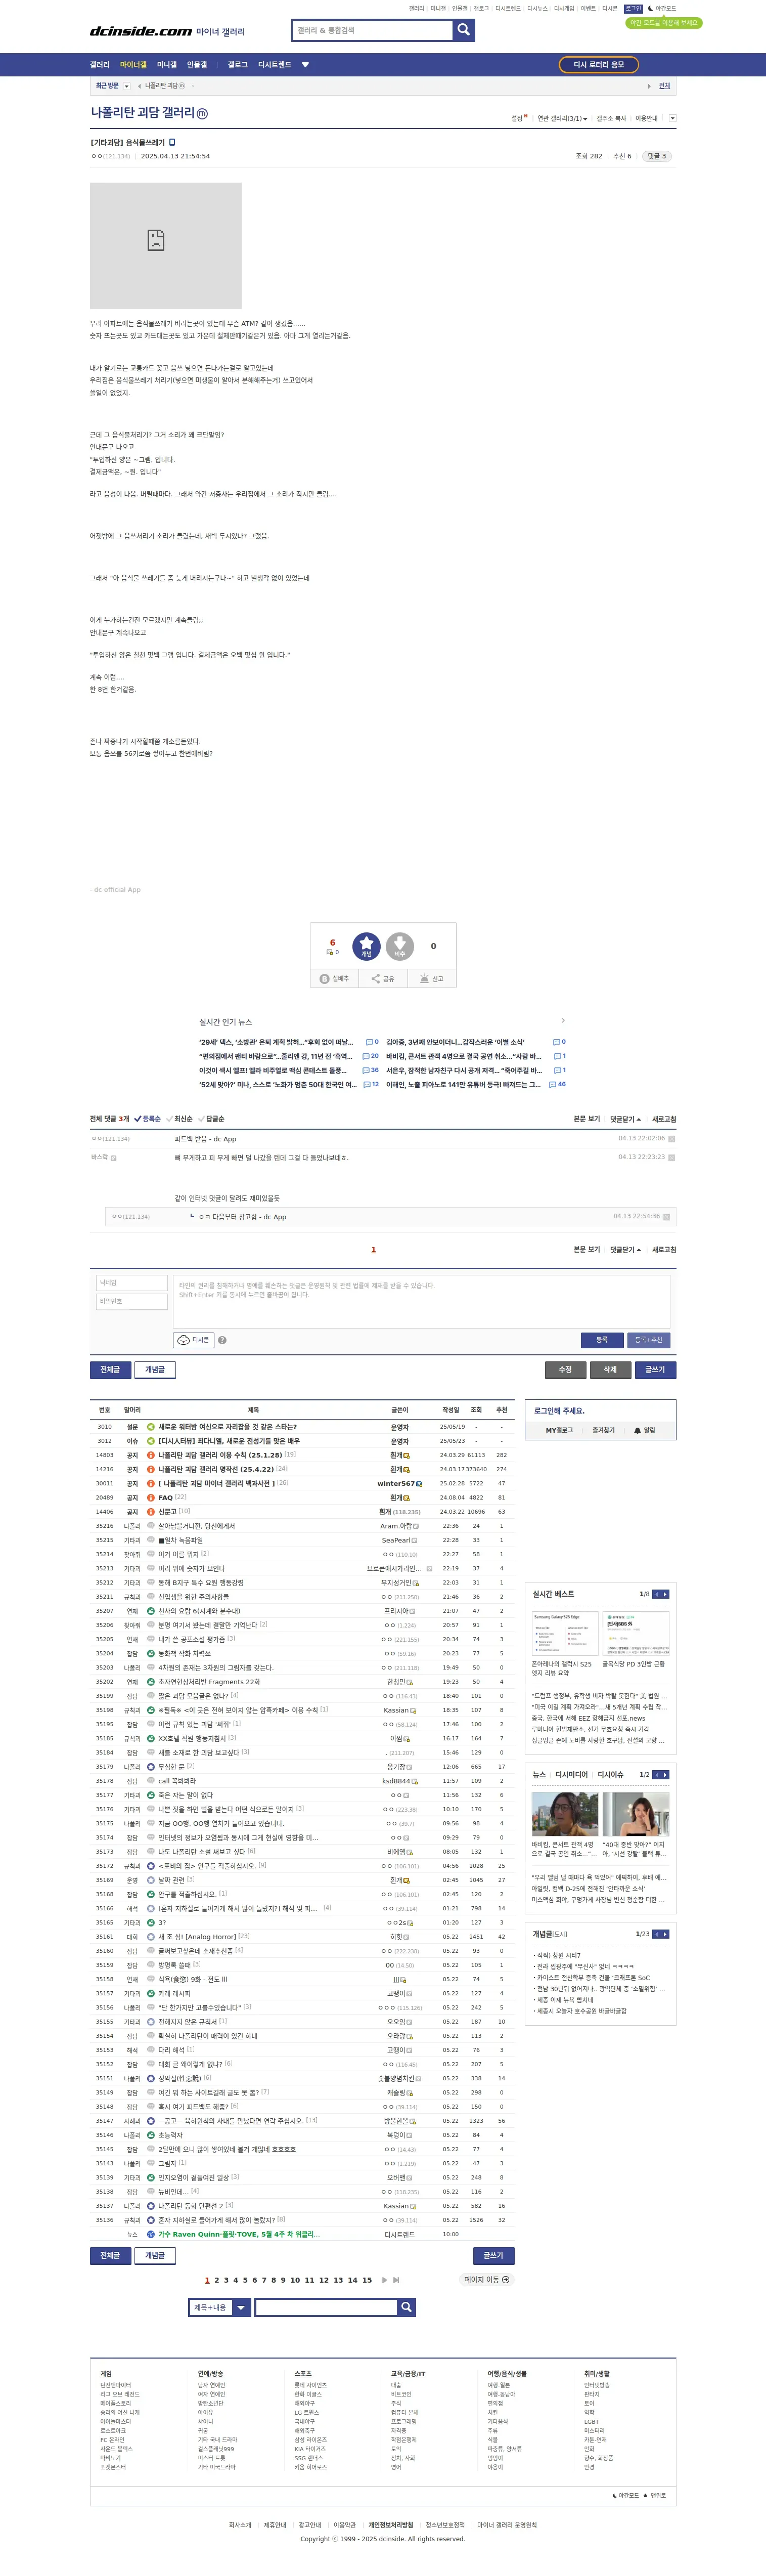Screen dimensions: 766x2568
Task: Sort comments by 등록순
Action: [148, 1119]
